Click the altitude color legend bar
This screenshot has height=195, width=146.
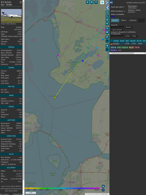click(62, 188)
